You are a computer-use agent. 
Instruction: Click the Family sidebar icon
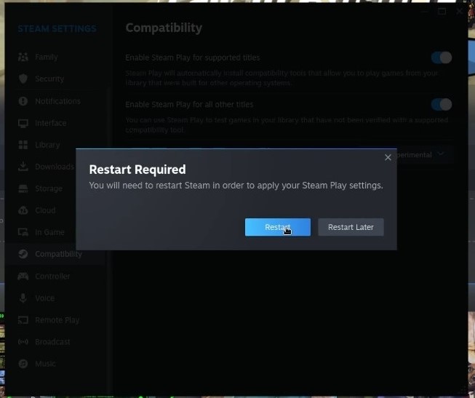[x=23, y=57]
